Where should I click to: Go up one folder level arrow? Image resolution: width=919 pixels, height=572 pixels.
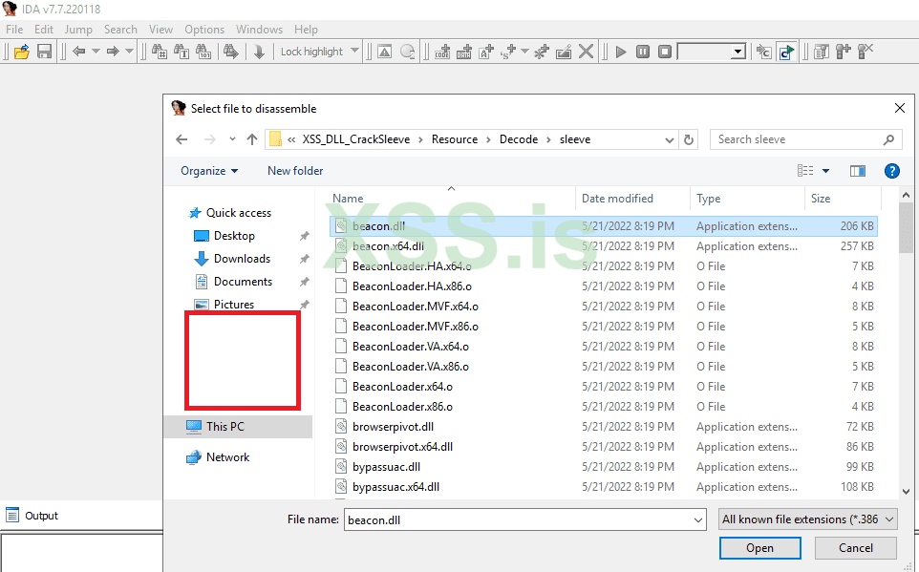[252, 139]
